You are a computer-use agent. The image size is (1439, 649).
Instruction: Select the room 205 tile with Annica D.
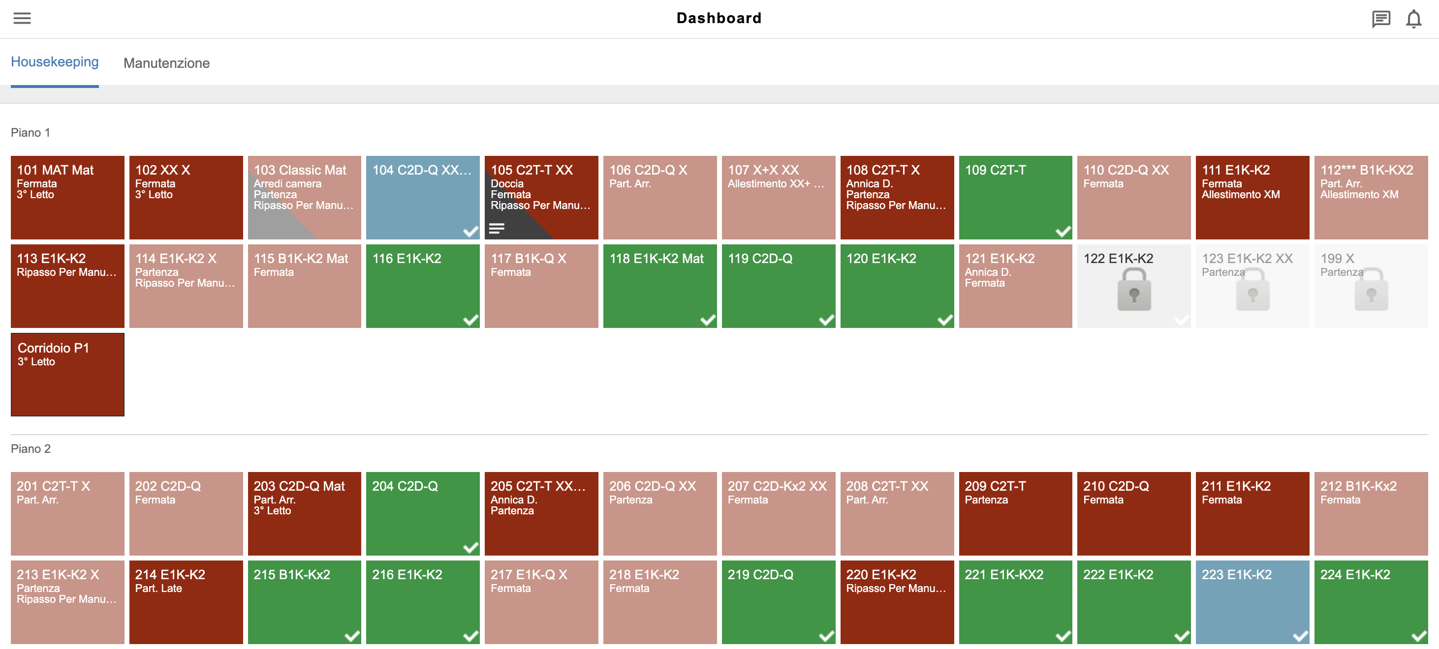(x=541, y=513)
